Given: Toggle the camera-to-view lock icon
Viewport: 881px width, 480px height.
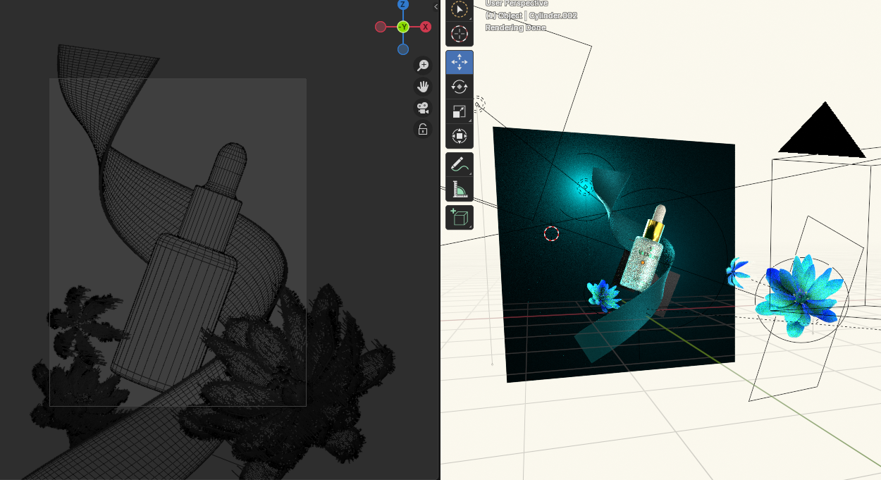Looking at the screenshot, I should pos(423,129).
